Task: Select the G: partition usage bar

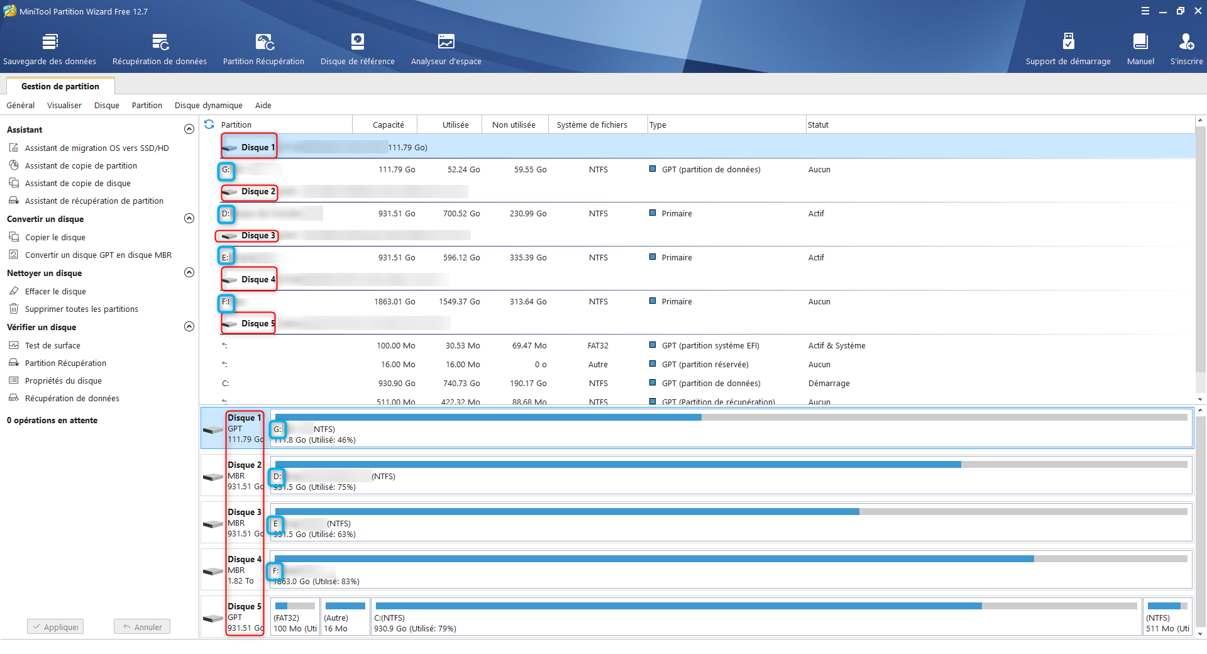Action: point(731,418)
